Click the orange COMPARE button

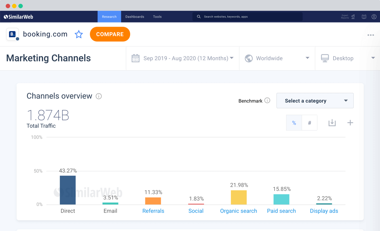[x=110, y=34]
